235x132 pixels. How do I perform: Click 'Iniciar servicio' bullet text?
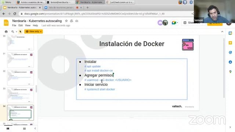pyautogui.click(x=96, y=85)
